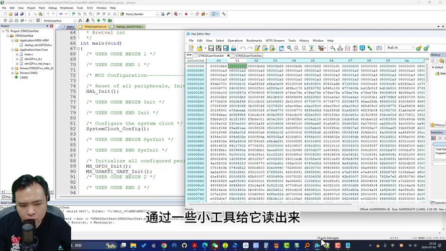
Task: Open the wrench Configuration icon in uVision
Action: [224, 14]
